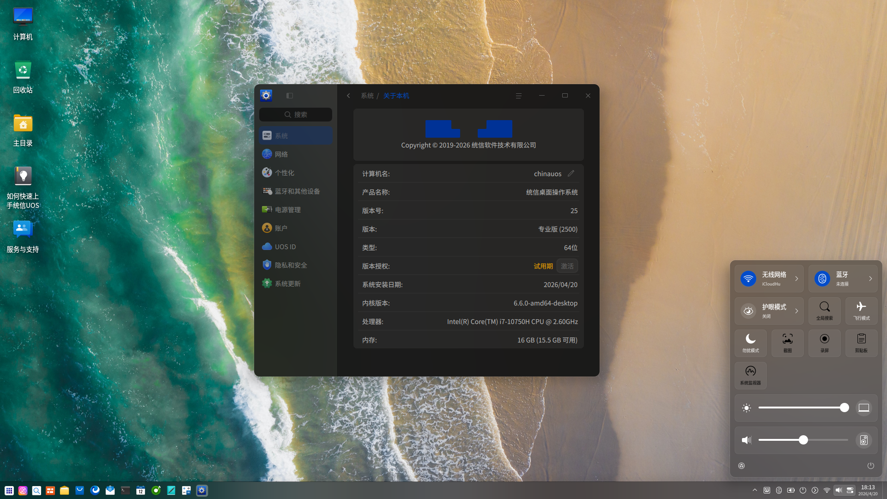The width and height of the screenshot is (887, 499).
Task: Toggle 护眼模式 eye-care mode
Action: tap(748, 311)
